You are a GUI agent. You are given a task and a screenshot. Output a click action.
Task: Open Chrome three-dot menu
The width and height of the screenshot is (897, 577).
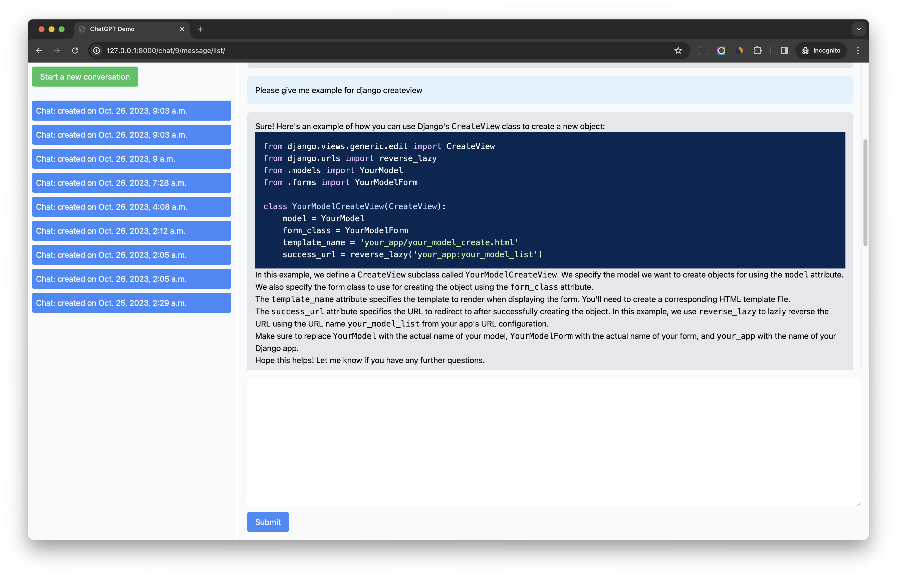(858, 51)
